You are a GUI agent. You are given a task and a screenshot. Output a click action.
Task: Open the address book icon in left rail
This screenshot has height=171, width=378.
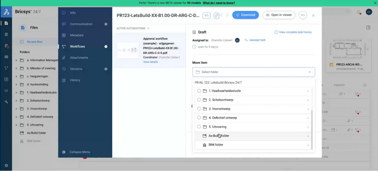pyautogui.click(x=6, y=34)
